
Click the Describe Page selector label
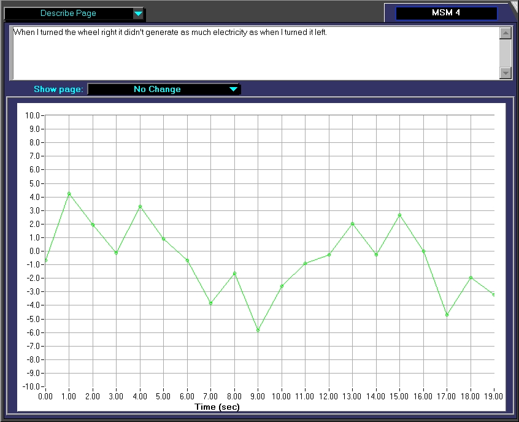68,13
